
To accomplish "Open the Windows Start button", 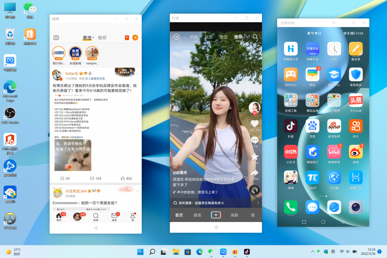I will click(140, 252).
